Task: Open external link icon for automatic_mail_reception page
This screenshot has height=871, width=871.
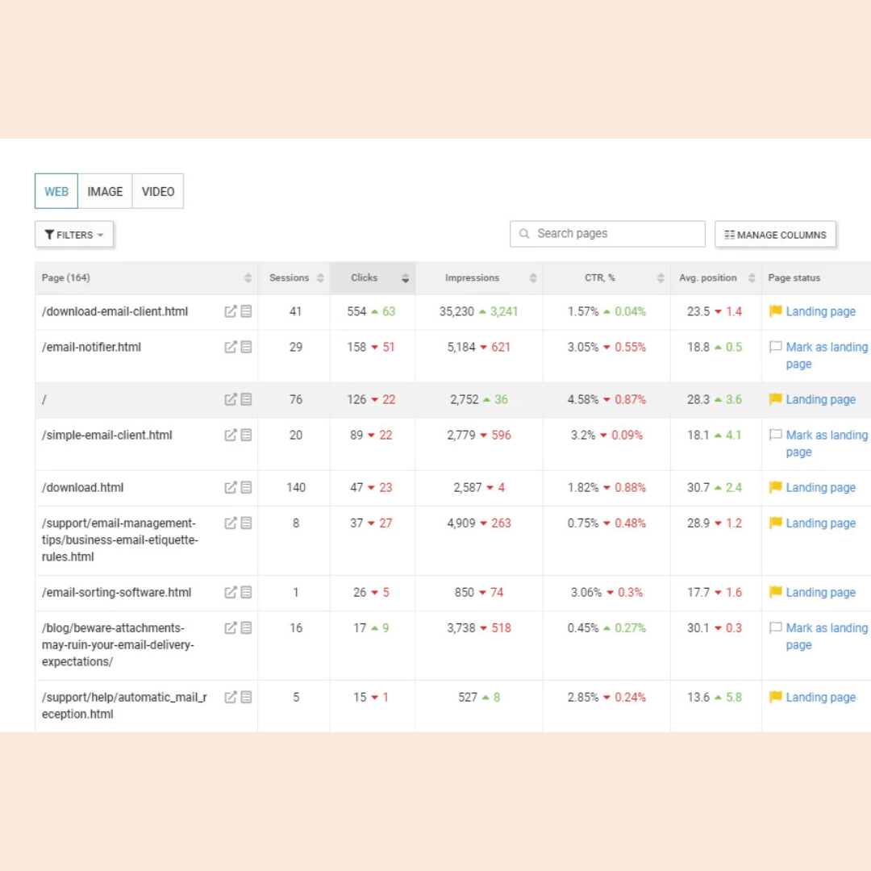Action: [231, 697]
